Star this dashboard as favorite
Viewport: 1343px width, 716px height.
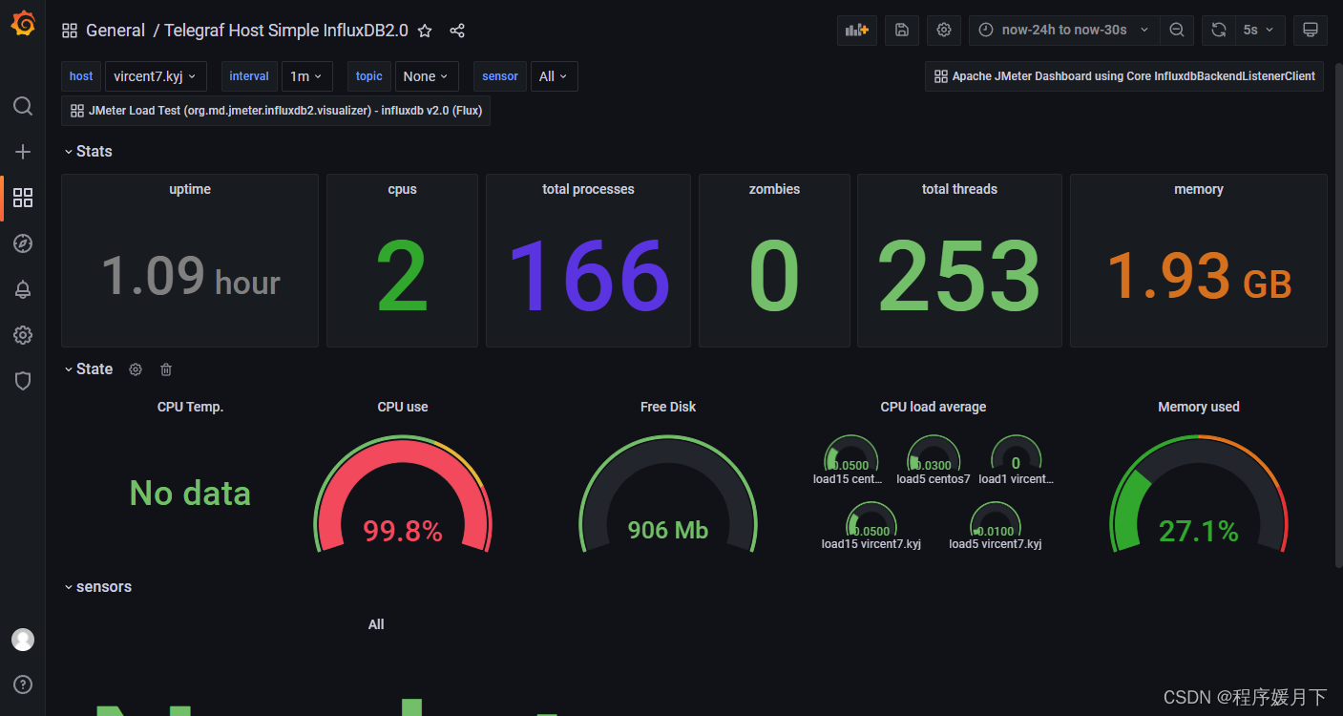(x=425, y=31)
